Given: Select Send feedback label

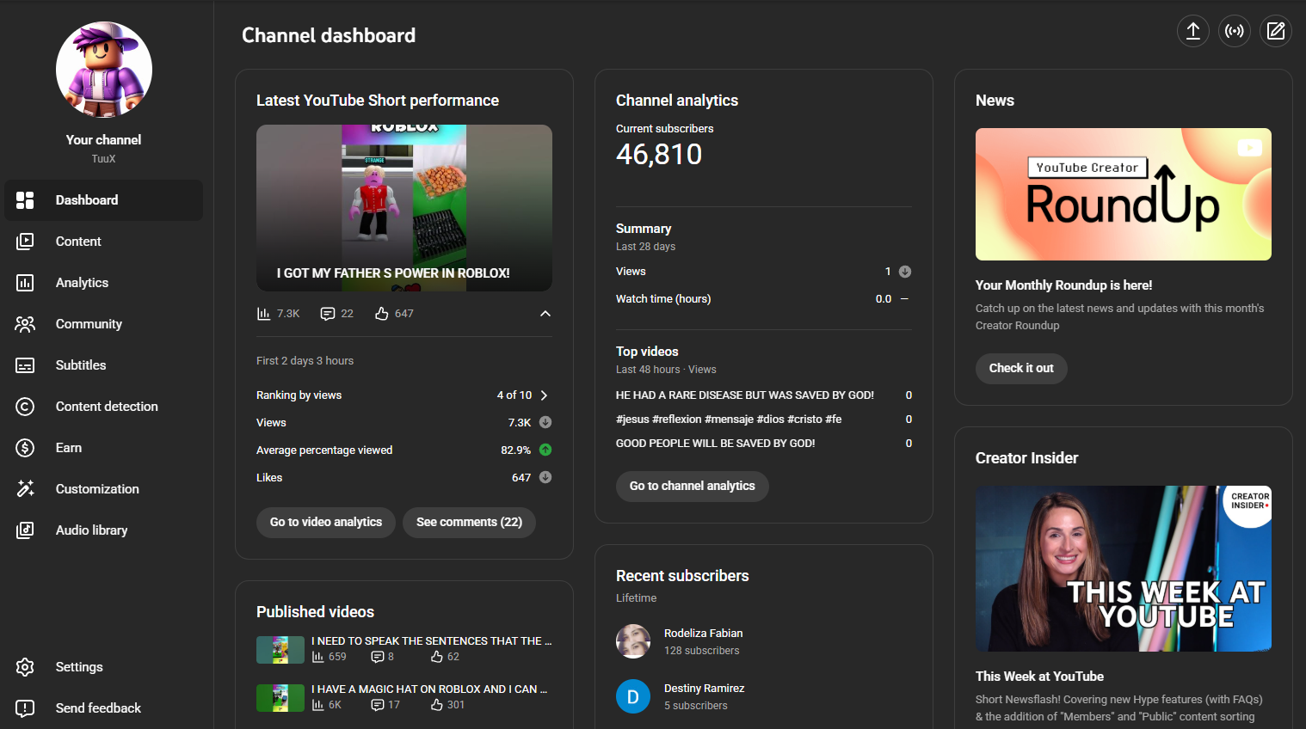Looking at the screenshot, I should (x=98, y=708).
